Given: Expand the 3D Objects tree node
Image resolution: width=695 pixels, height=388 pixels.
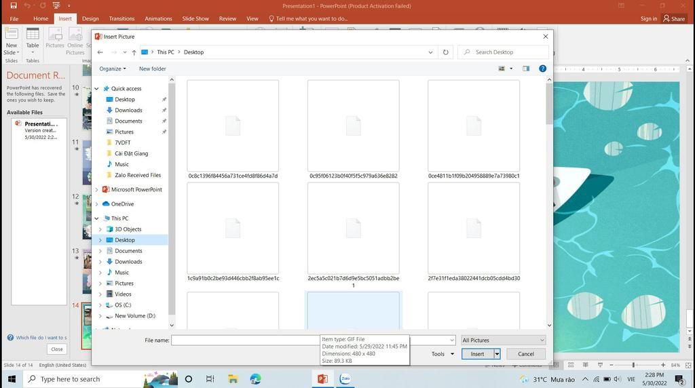Looking at the screenshot, I should click(x=100, y=229).
